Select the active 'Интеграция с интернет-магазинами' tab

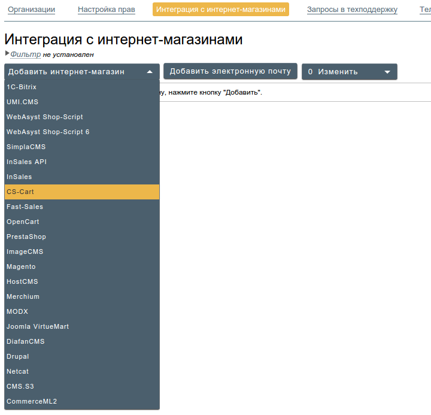click(x=221, y=10)
